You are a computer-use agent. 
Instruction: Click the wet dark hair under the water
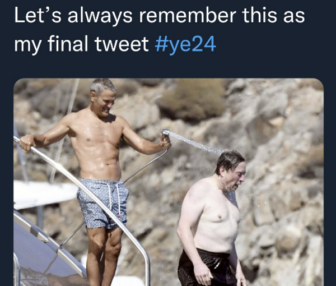[x=228, y=160]
